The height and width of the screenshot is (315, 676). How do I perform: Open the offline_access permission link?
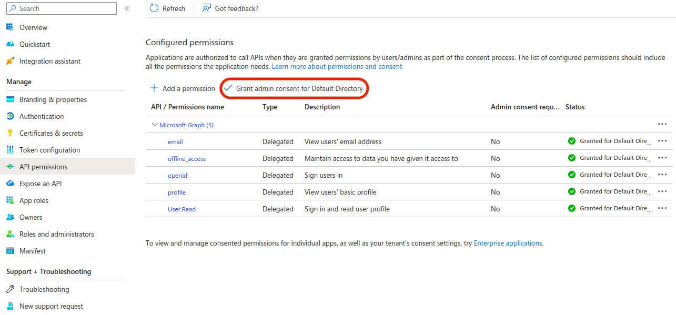pyautogui.click(x=187, y=159)
